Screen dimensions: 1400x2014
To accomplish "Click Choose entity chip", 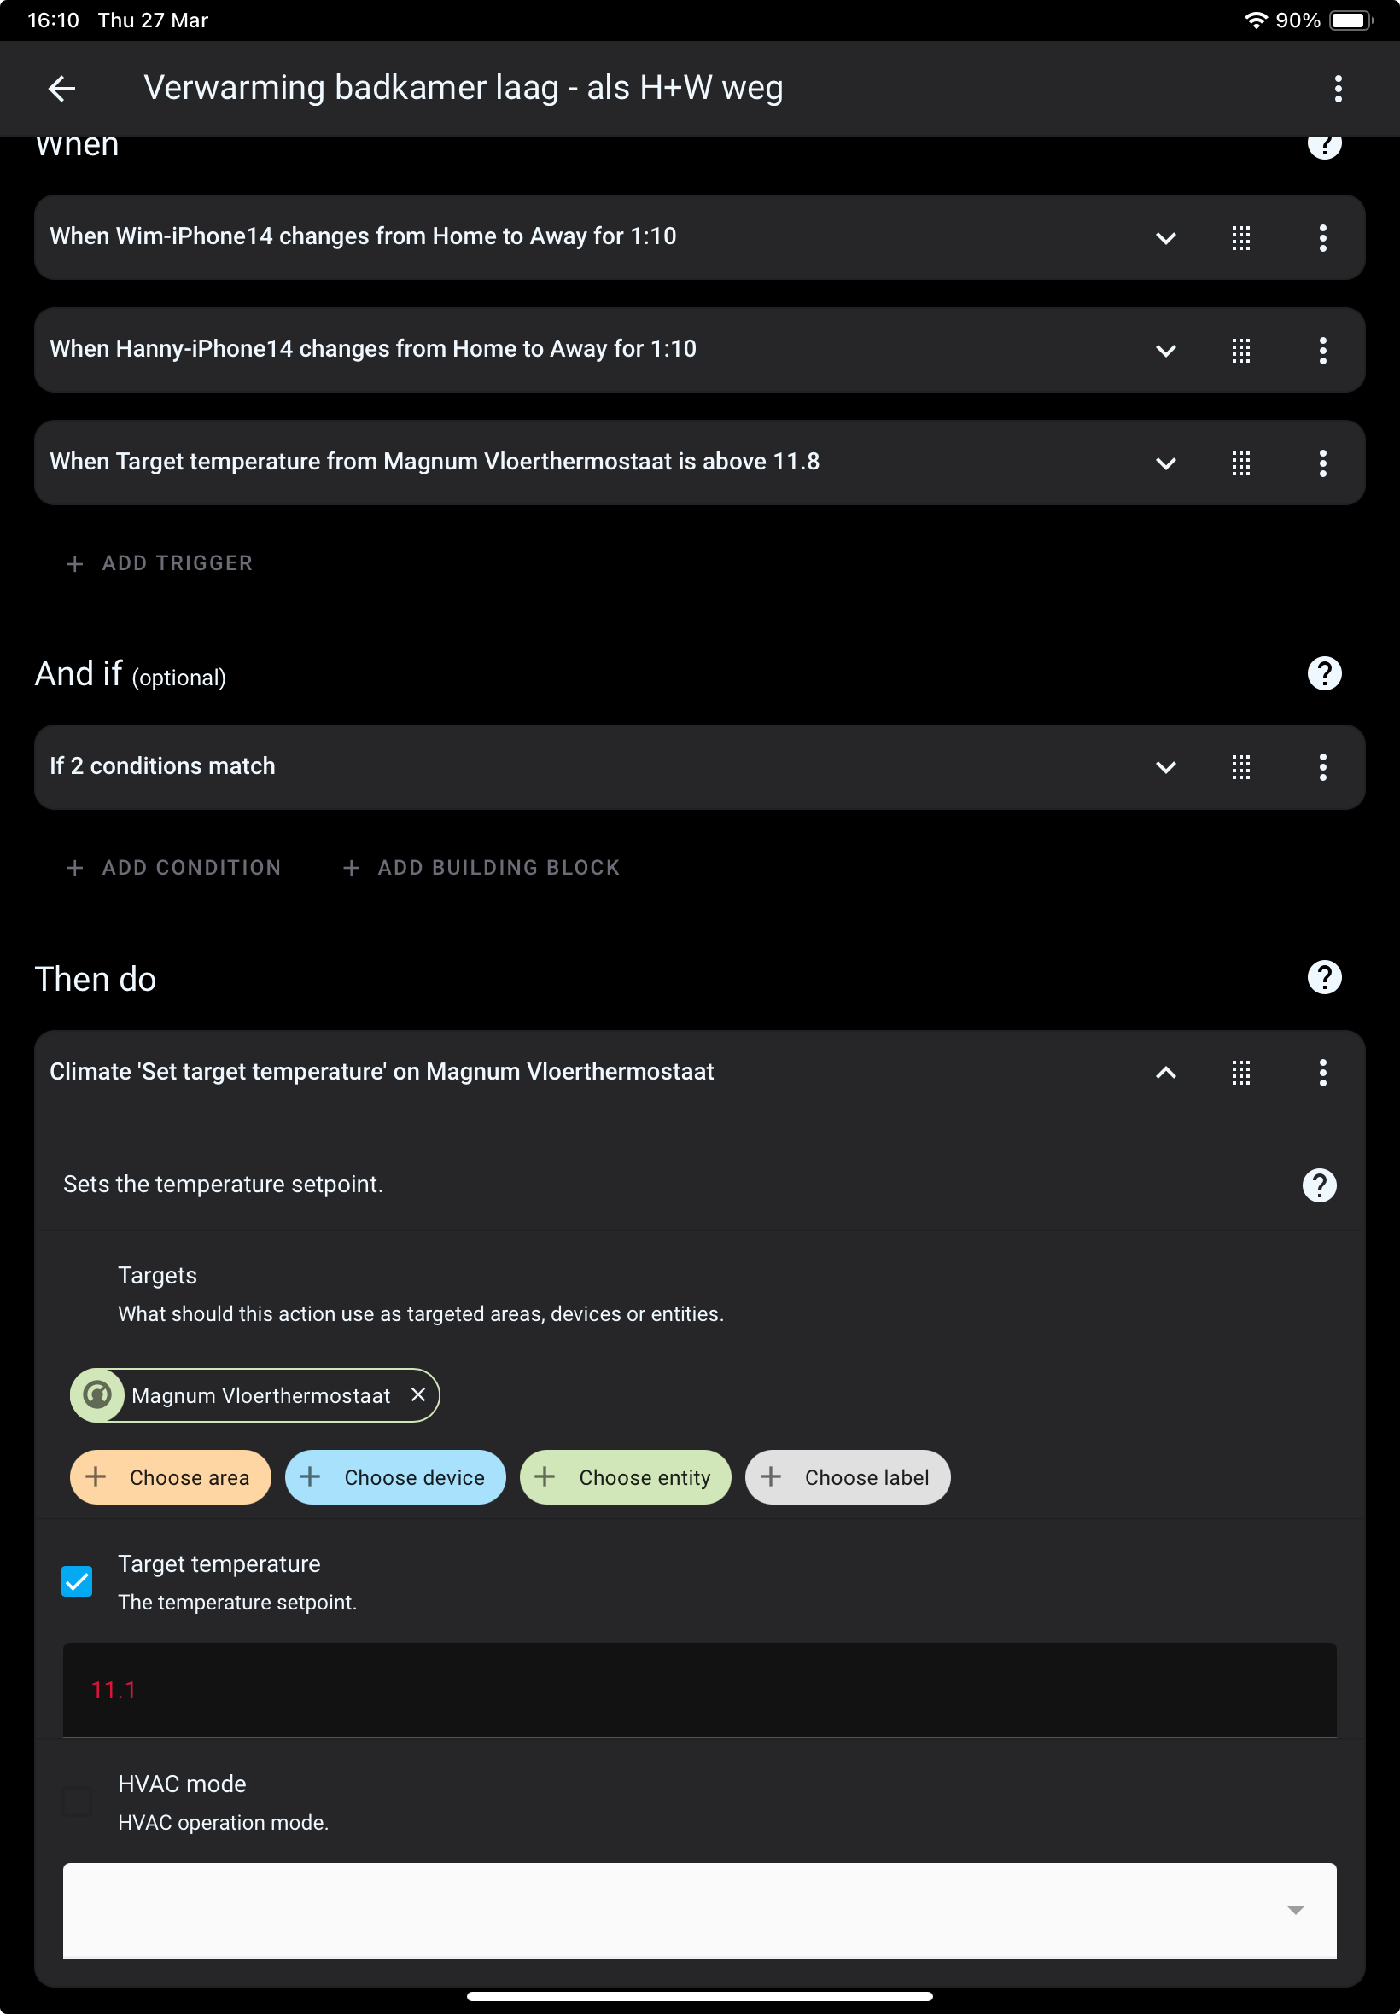I will point(626,1477).
